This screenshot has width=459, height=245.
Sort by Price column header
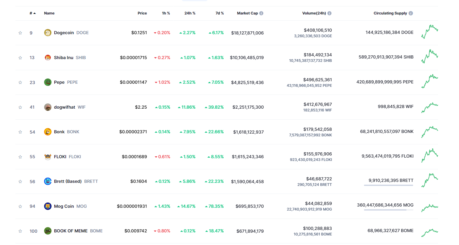coord(142,13)
